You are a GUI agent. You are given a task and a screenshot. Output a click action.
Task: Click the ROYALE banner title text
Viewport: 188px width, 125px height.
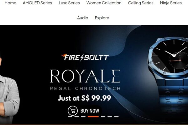pos(85,76)
